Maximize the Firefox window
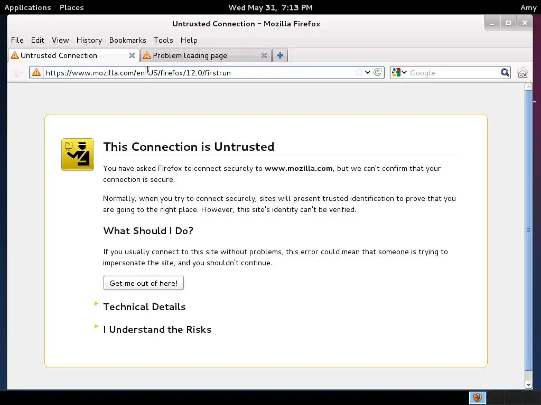This screenshot has width=541, height=405. point(508,23)
